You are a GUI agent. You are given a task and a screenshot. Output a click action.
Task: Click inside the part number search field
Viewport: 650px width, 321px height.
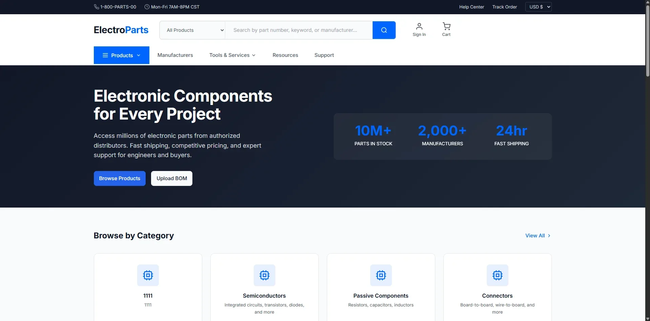pos(298,30)
